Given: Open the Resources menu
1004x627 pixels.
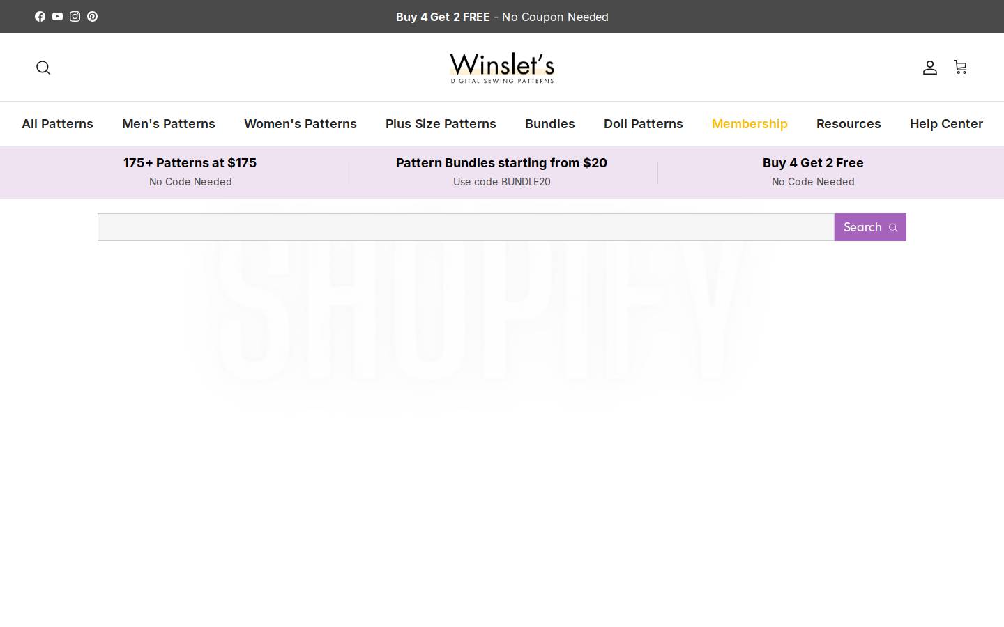Looking at the screenshot, I should pos(849,124).
